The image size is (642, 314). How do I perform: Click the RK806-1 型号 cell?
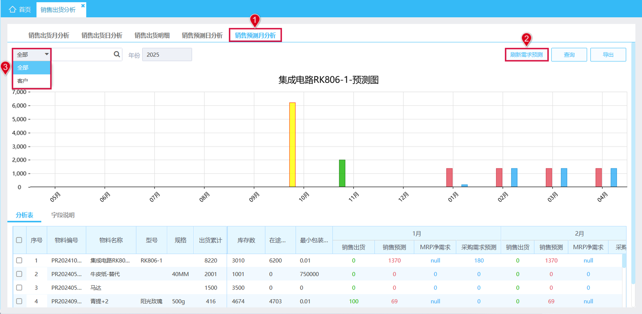(x=151, y=260)
